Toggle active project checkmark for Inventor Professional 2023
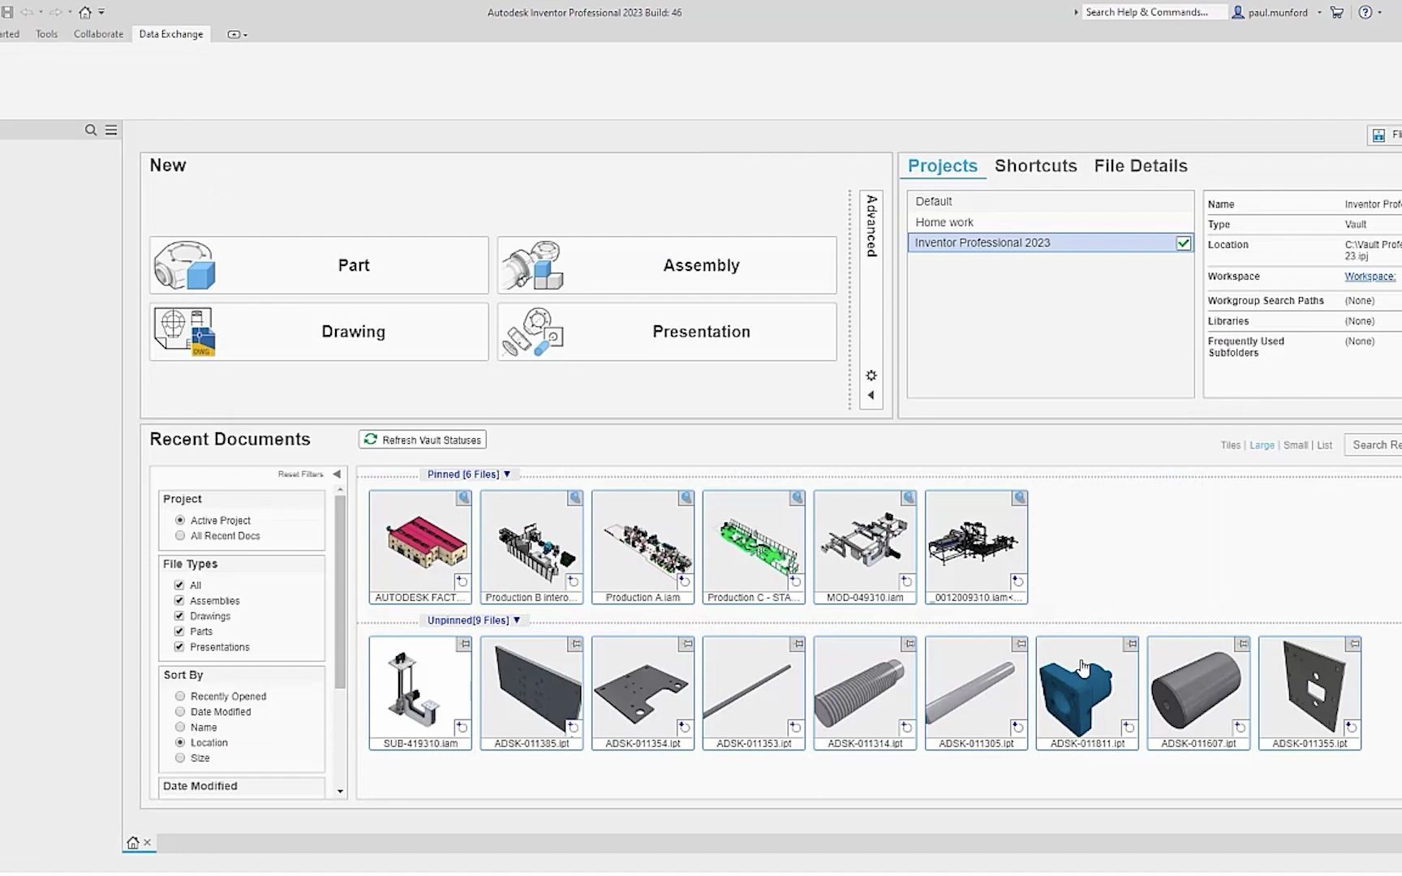This screenshot has height=876, width=1402. click(x=1184, y=243)
